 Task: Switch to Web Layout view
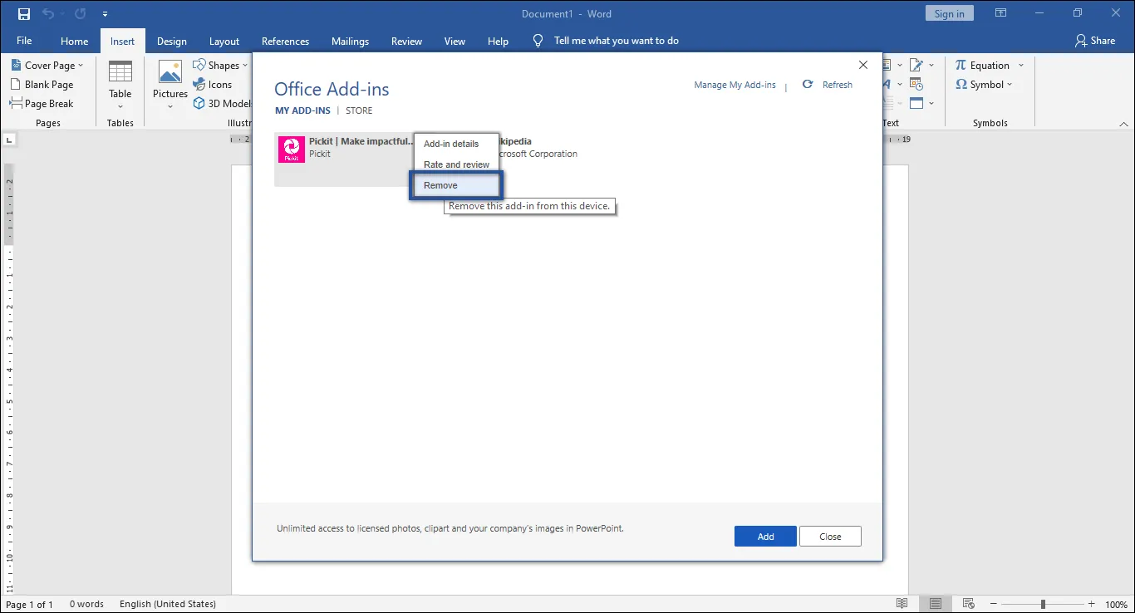[x=968, y=603]
